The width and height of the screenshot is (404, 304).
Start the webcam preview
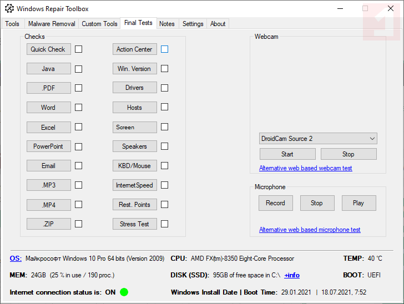pyautogui.click(x=287, y=154)
